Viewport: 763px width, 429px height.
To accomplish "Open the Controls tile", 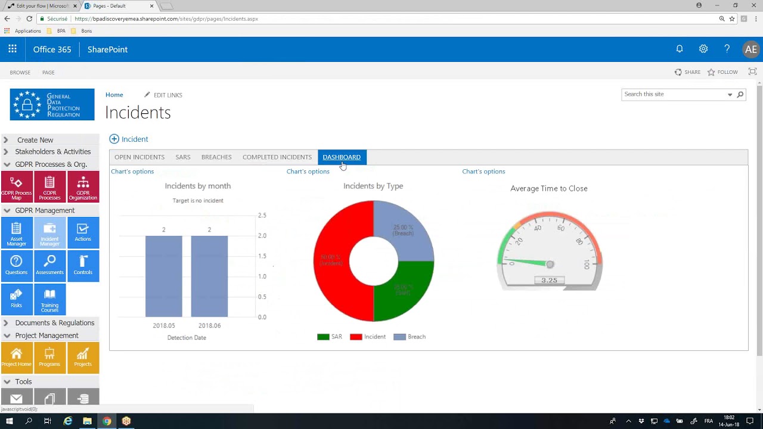I will (83, 266).
